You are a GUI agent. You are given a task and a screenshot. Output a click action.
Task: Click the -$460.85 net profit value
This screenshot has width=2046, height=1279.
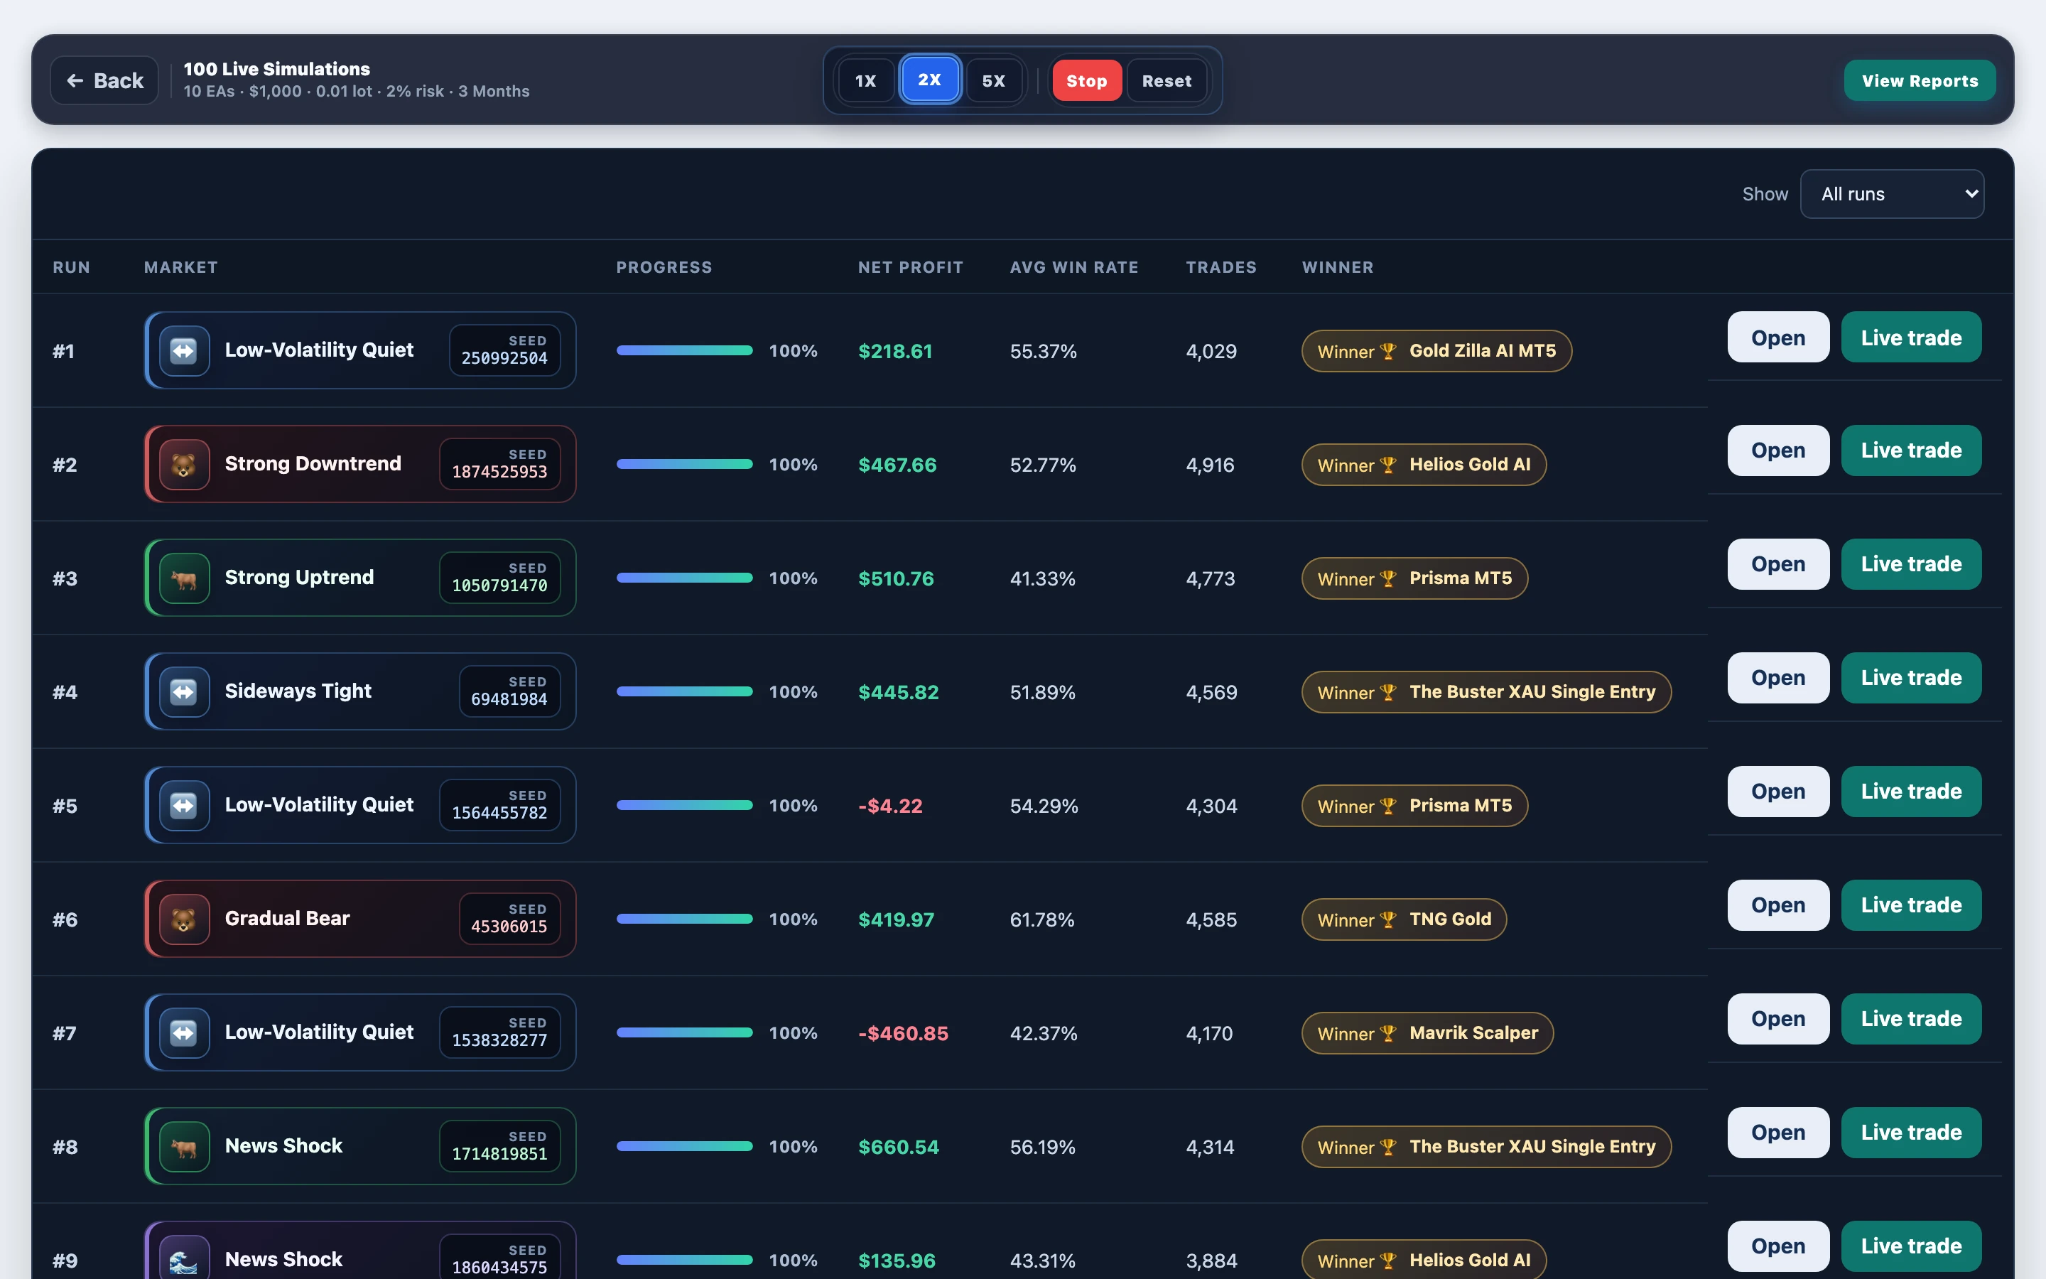(903, 1033)
